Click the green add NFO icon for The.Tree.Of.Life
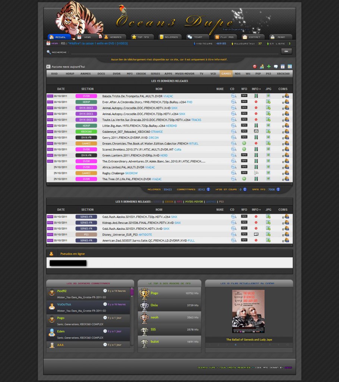This screenshot has width=339, height=382. 244,179
